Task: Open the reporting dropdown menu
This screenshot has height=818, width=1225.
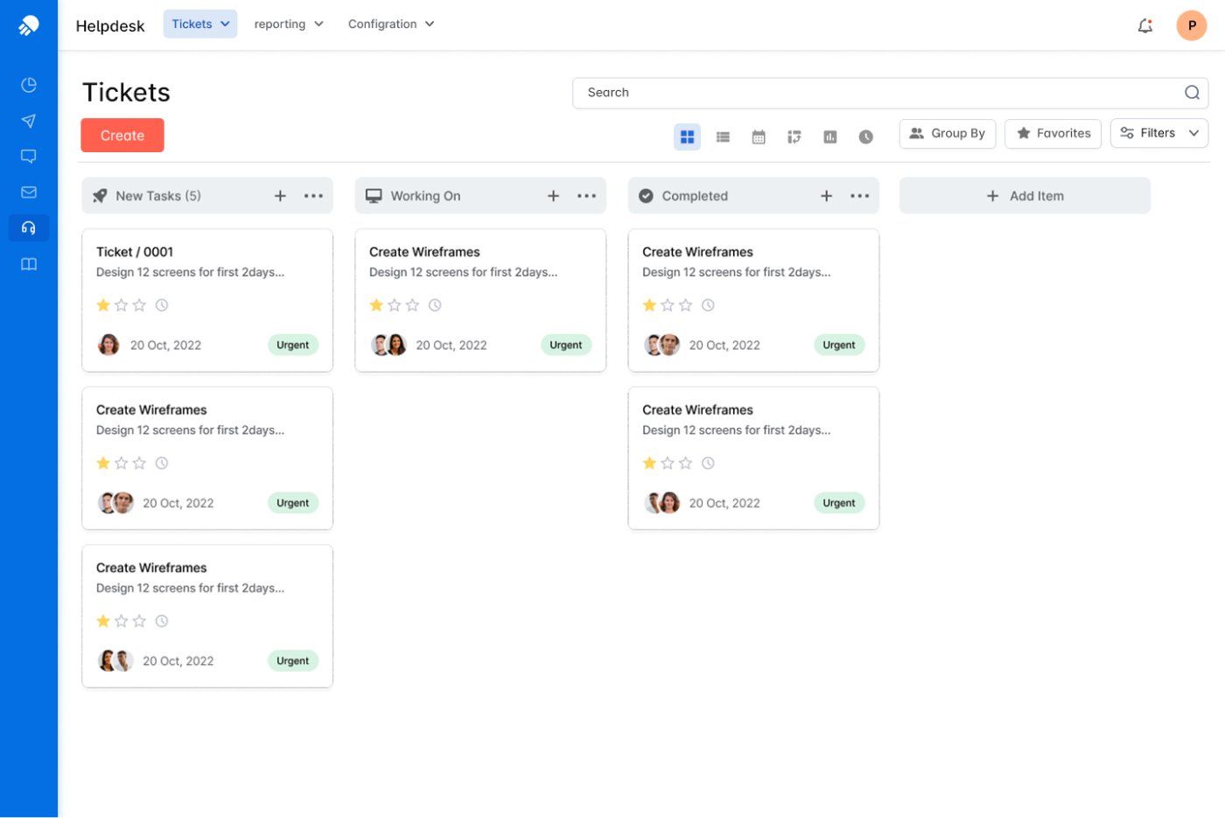Action: point(288,24)
